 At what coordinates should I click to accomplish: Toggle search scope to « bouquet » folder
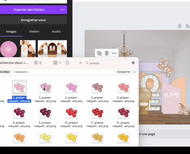(x=21, y=72)
